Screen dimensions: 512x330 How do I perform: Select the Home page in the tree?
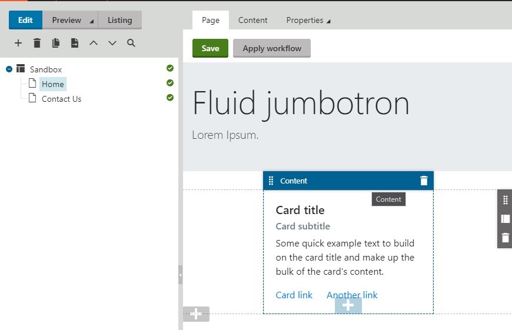tap(53, 84)
